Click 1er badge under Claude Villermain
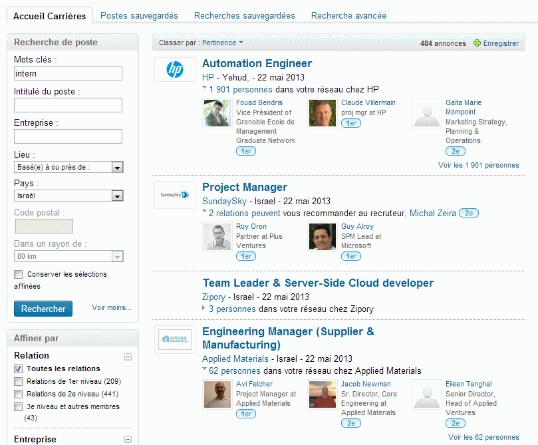Screen dimensions: 538x445 point(351,123)
